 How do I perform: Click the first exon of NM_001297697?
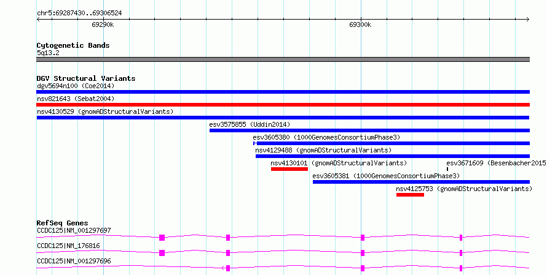pos(162,238)
